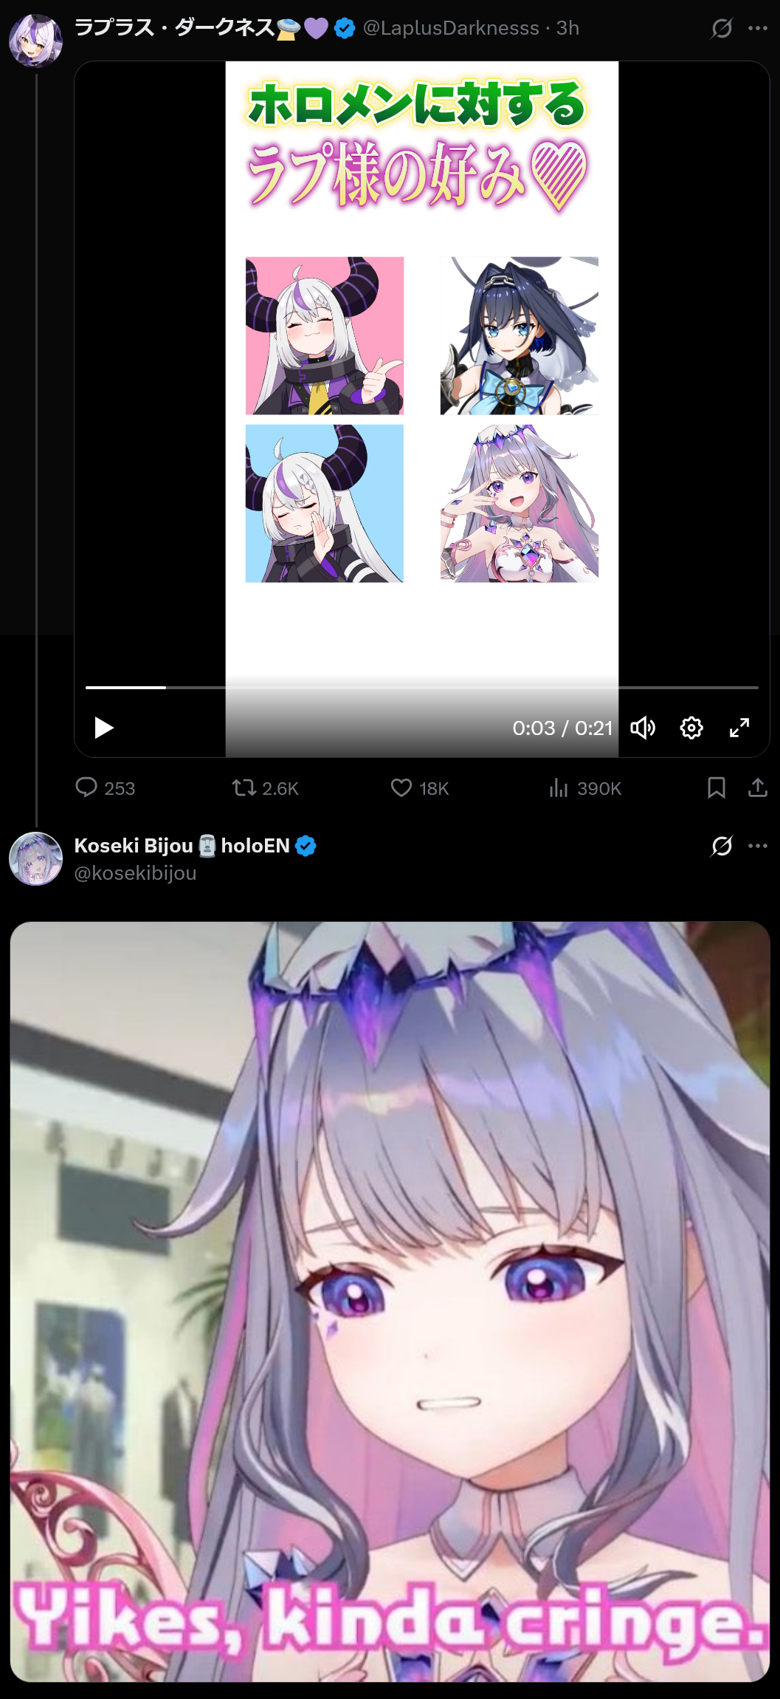This screenshot has height=1699, width=780.
Task: Open the 'Yikes, kinda cringe' image
Action: [x=390, y=1302]
